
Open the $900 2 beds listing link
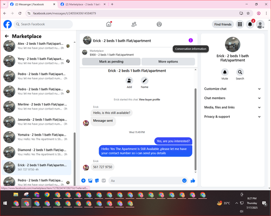[112, 55]
